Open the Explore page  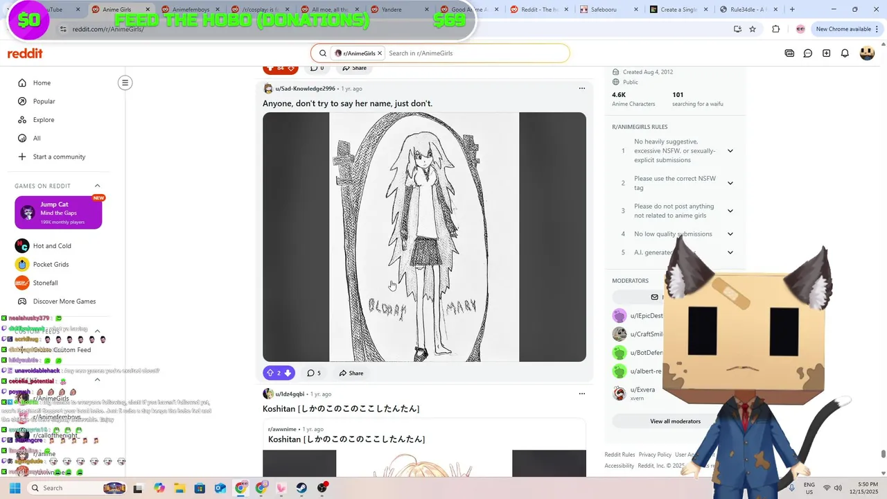tap(43, 120)
